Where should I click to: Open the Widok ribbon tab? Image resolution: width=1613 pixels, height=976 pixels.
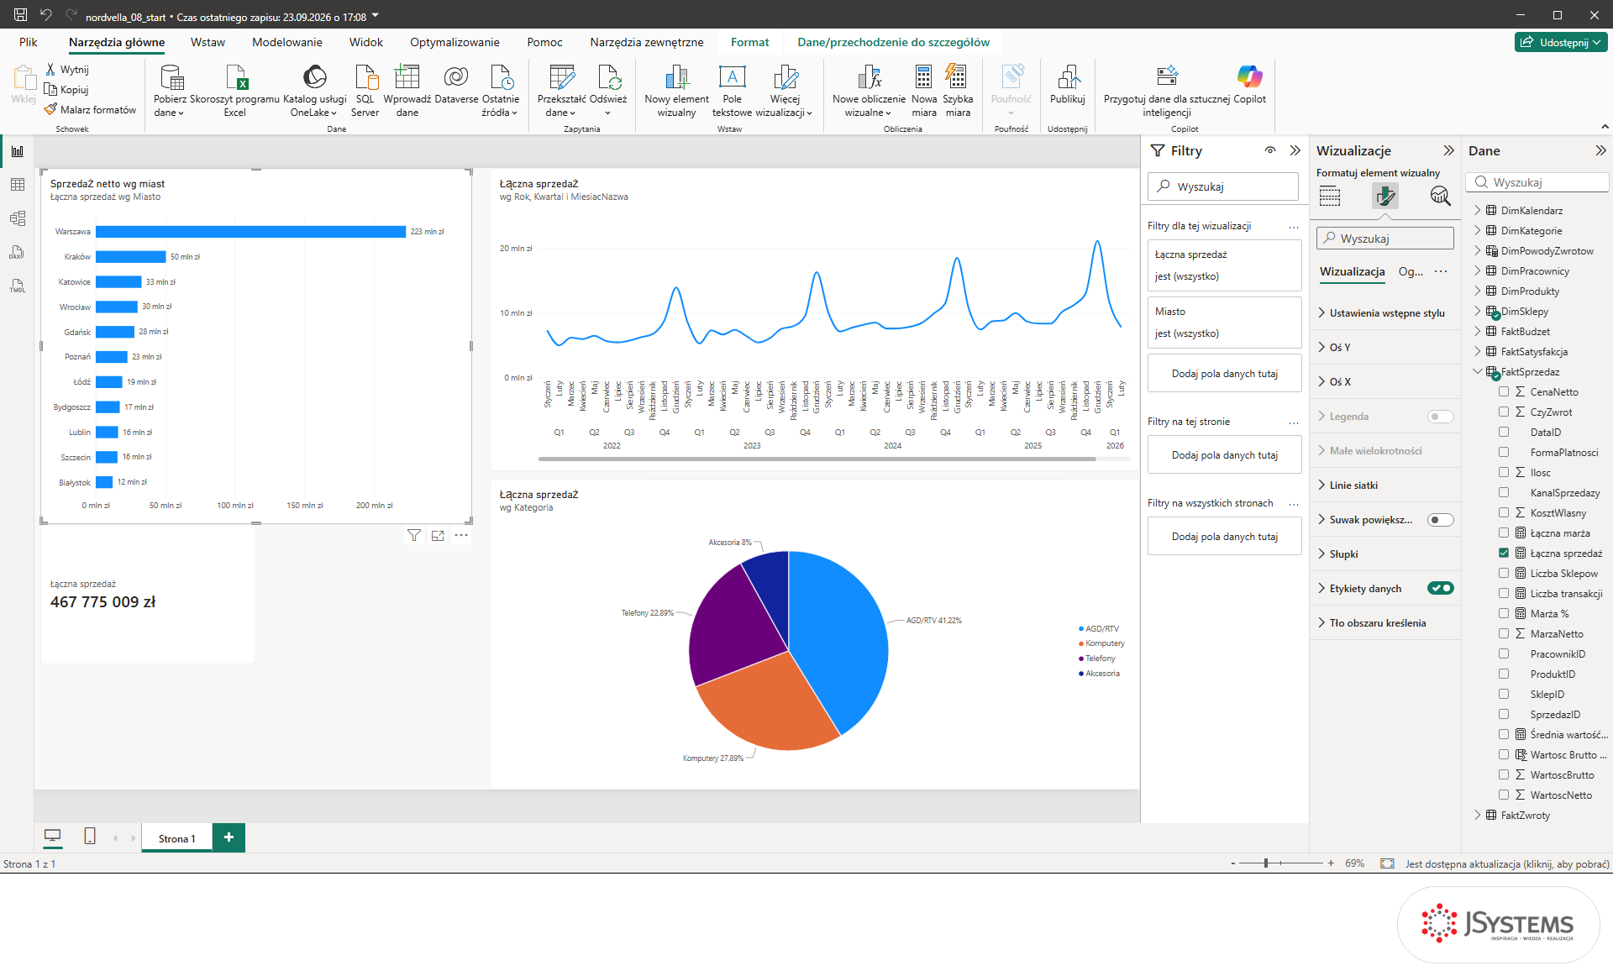click(x=366, y=42)
